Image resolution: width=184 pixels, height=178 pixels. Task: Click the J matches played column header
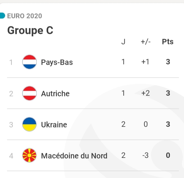click(x=123, y=42)
